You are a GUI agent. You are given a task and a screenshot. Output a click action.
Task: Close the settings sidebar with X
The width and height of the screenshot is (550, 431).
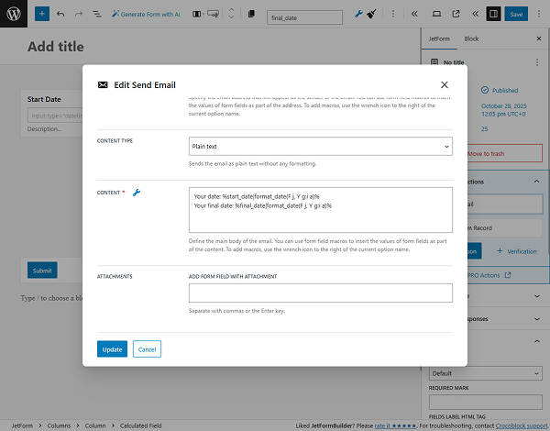[539, 39]
